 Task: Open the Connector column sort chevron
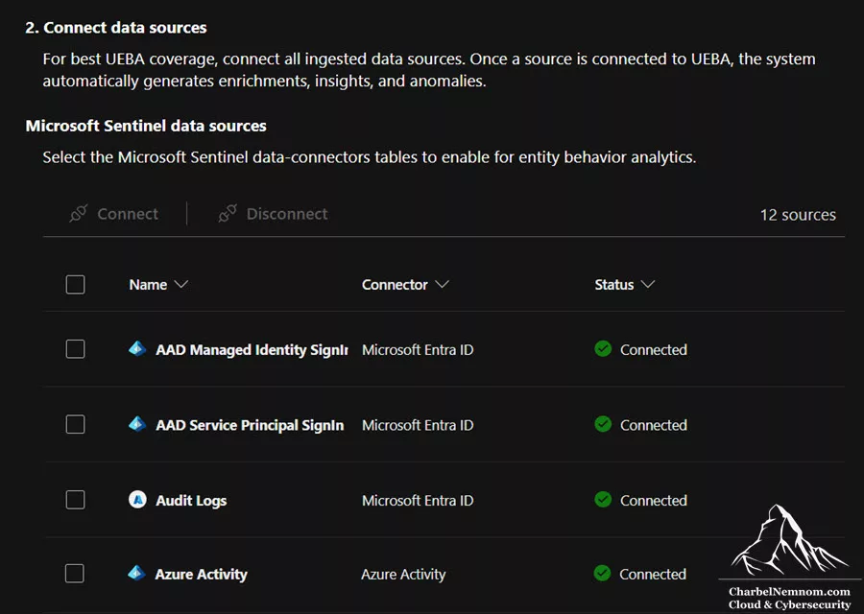442,284
